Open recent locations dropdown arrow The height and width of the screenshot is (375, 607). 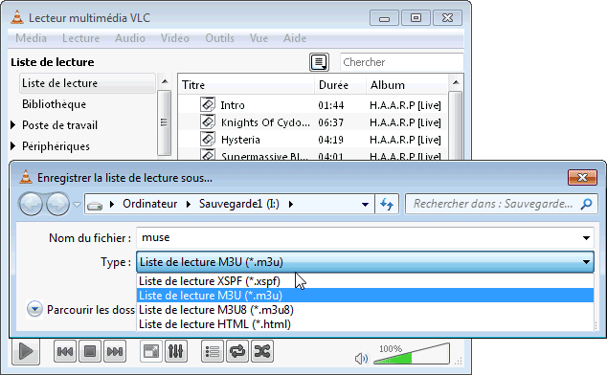point(77,205)
